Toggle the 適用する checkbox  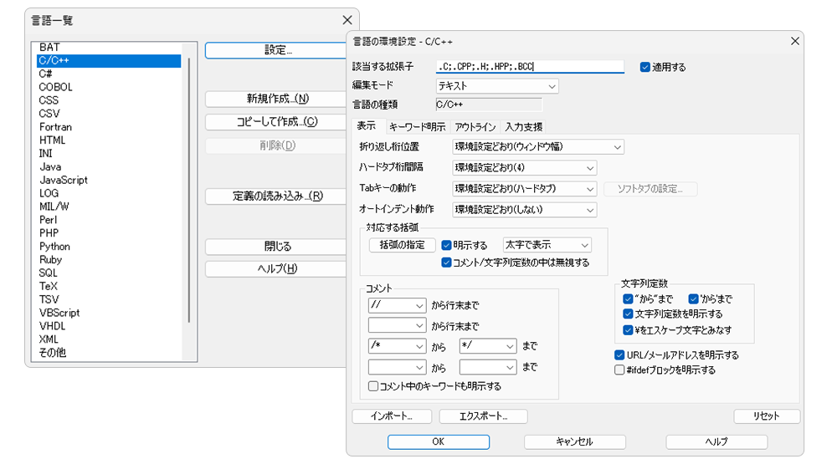pyautogui.click(x=645, y=67)
